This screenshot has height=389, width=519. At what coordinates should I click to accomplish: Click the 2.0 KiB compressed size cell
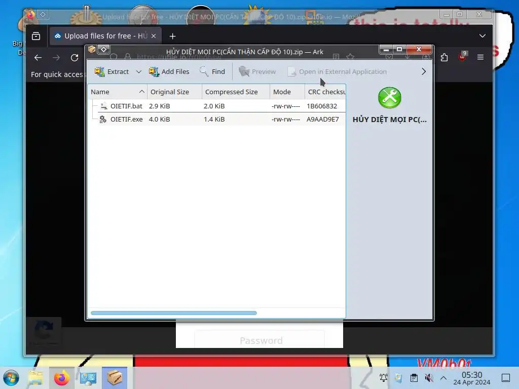coord(214,106)
